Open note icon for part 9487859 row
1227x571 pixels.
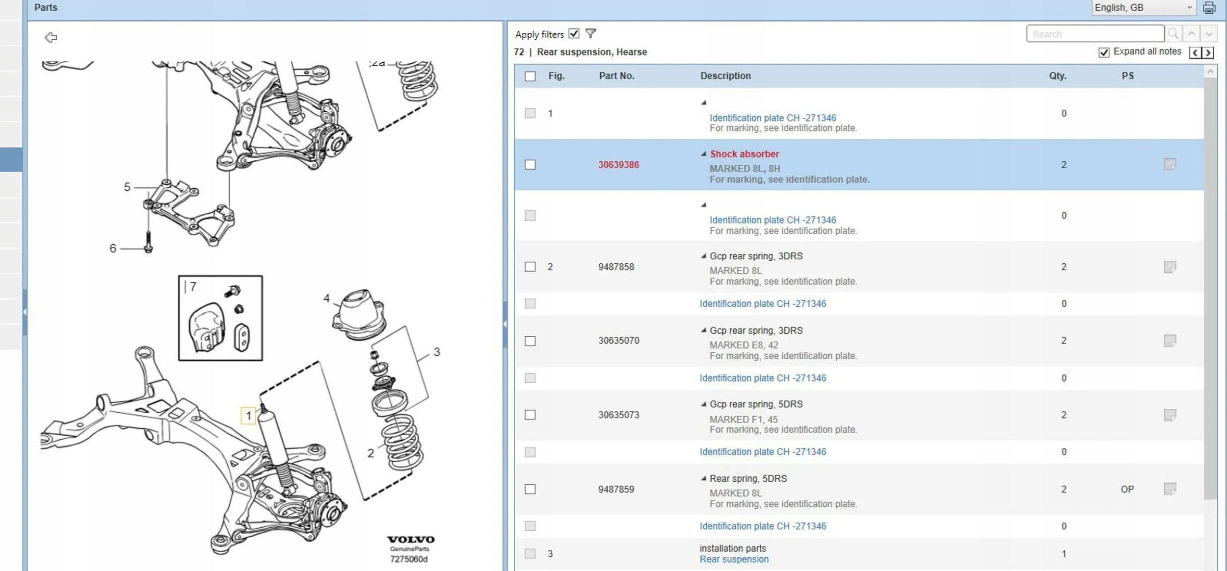click(x=1170, y=489)
